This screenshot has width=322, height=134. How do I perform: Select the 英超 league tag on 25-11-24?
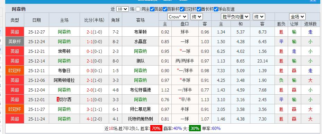point(15,119)
